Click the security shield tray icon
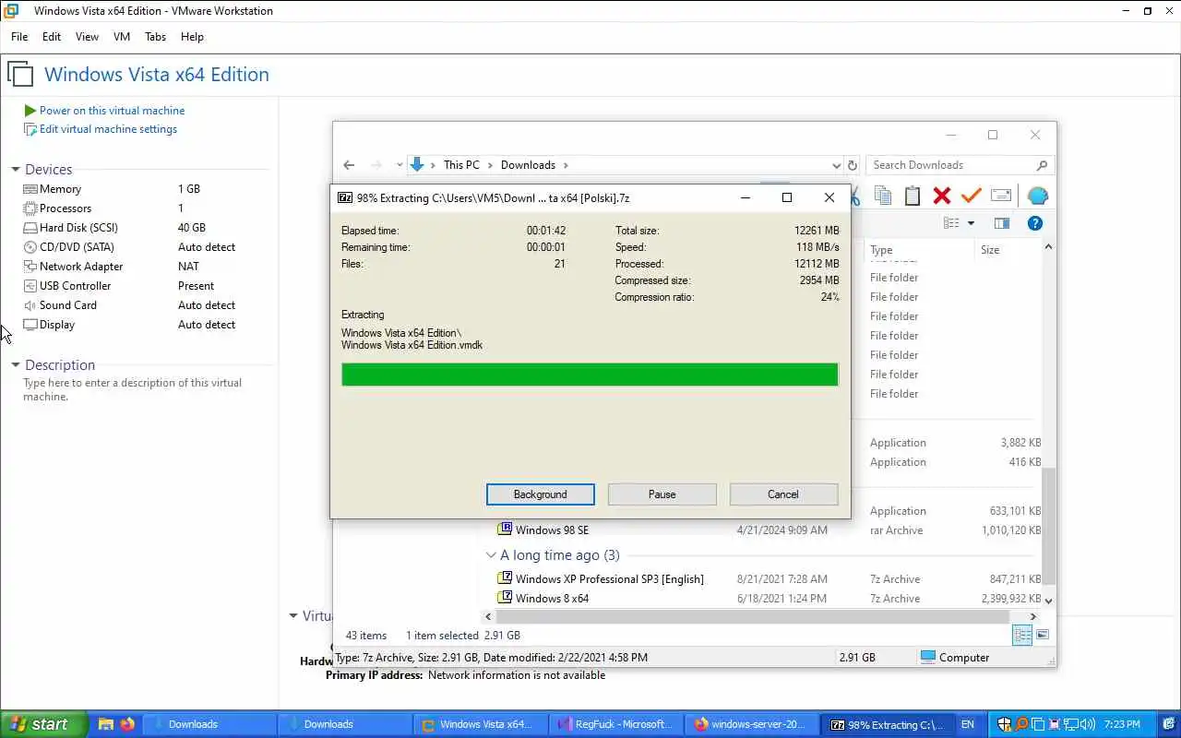Screen dimensions: 1181x738 1005,724
